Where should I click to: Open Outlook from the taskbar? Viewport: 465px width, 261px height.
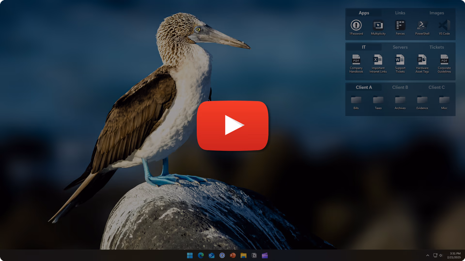(x=212, y=255)
